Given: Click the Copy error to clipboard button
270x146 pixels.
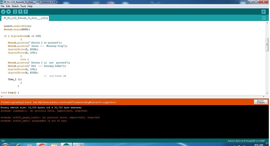Looking at the screenshot, I should point(261,102).
